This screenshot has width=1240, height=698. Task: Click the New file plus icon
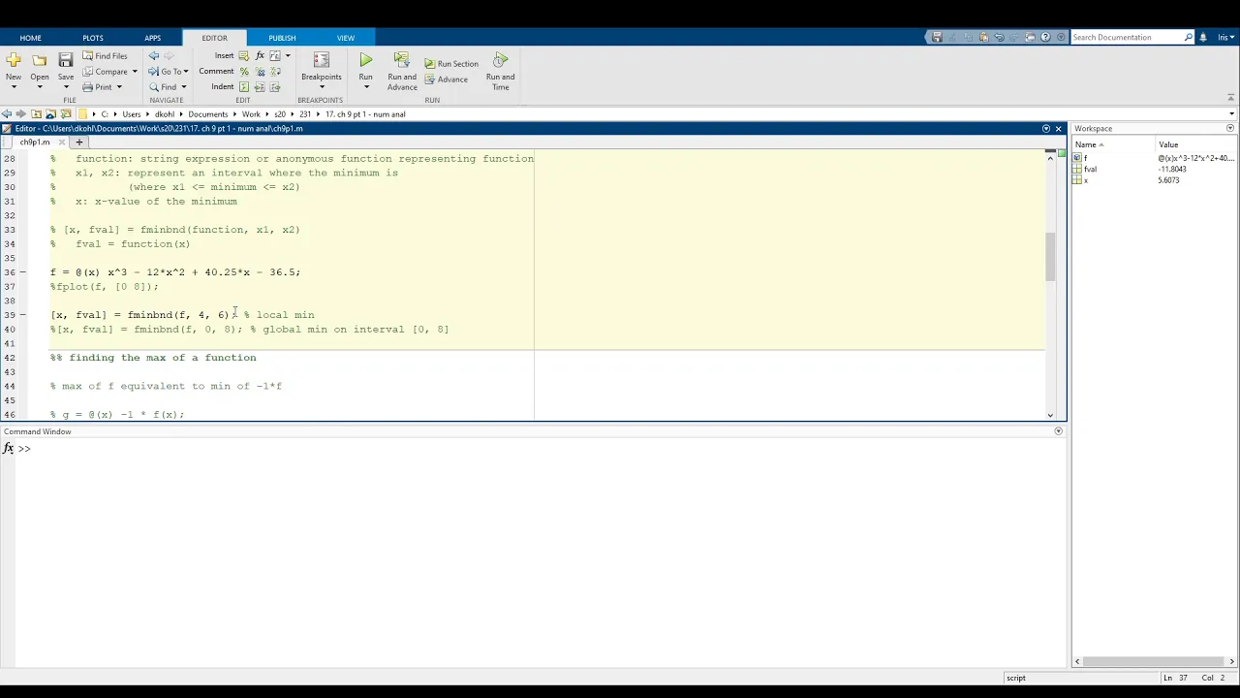[14, 60]
